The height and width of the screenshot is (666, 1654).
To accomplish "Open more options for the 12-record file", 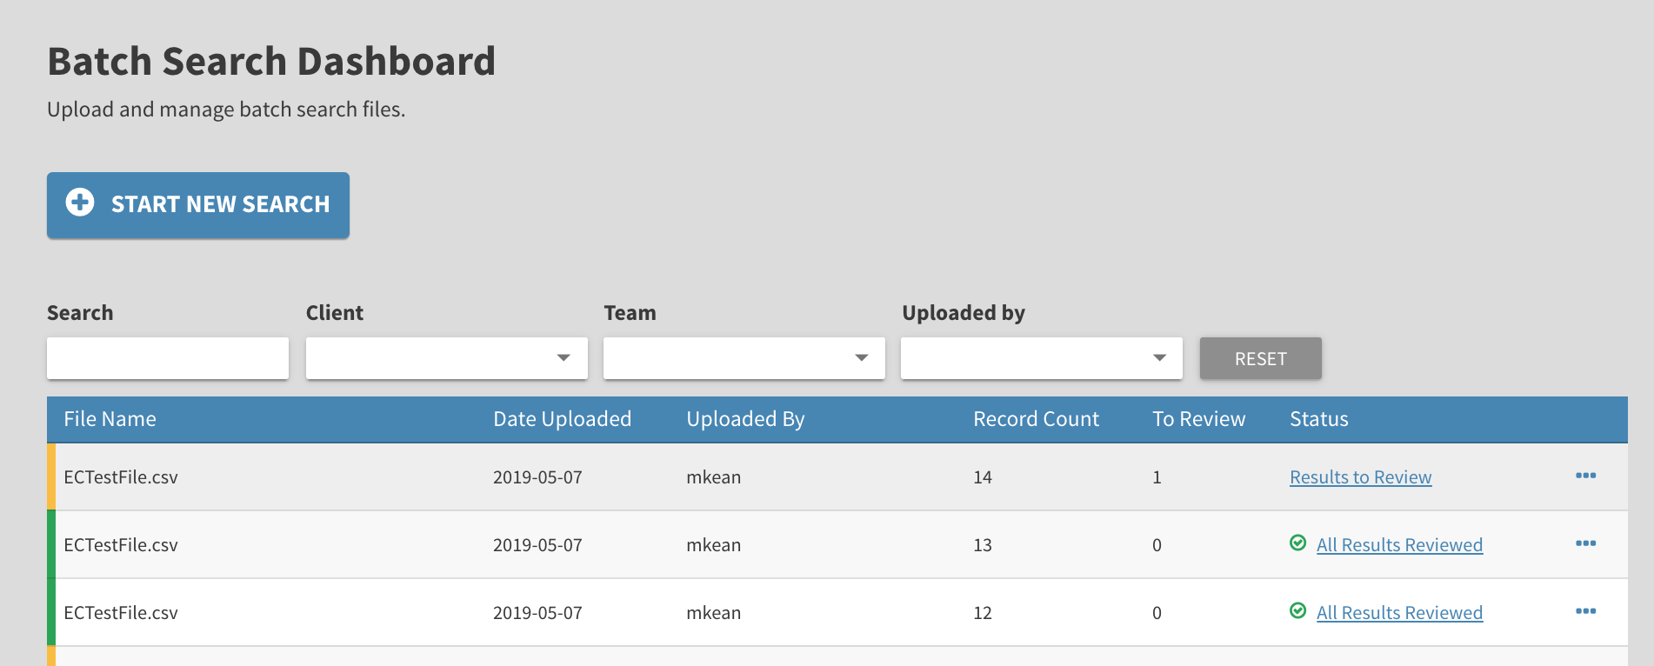I will pos(1585,611).
